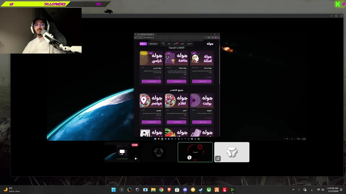Click the browser back arrow in shared window
346x194 pixels.
[136, 37]
